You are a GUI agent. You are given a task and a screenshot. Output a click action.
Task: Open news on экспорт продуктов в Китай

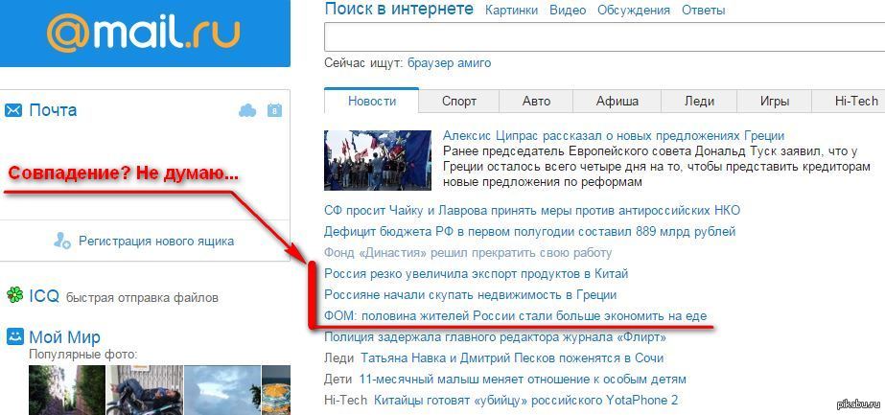coord(476,273)
